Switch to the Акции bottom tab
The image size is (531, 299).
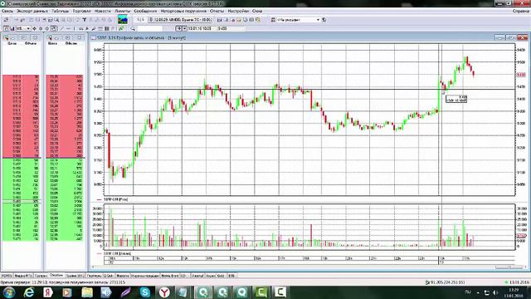pos(210,276)
